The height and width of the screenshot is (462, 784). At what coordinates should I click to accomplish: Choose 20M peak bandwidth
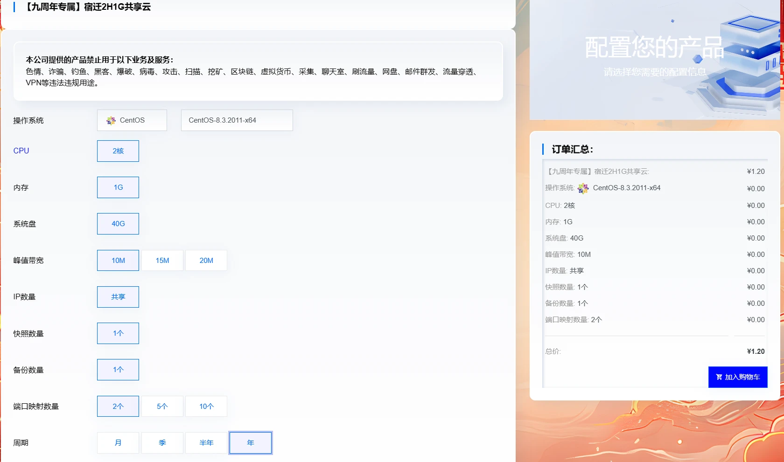coord(206,261)
